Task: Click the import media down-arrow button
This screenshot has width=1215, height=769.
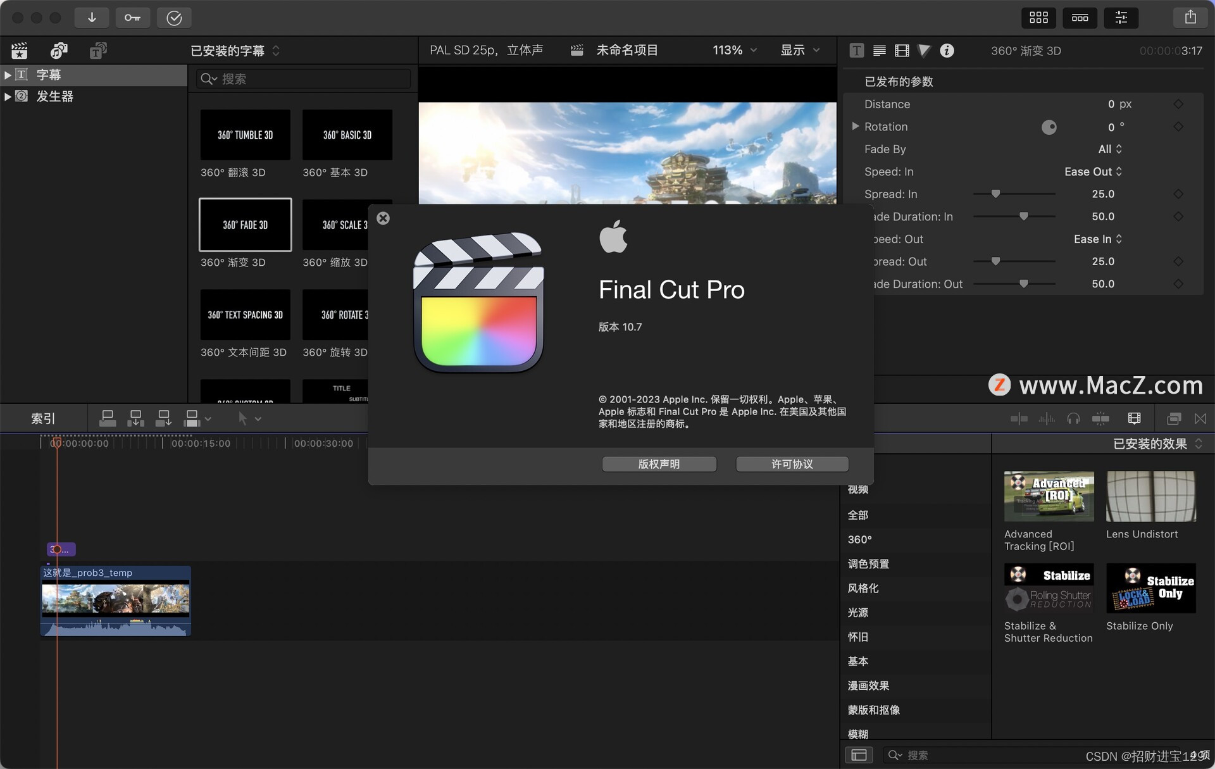Action: (92, 18)
